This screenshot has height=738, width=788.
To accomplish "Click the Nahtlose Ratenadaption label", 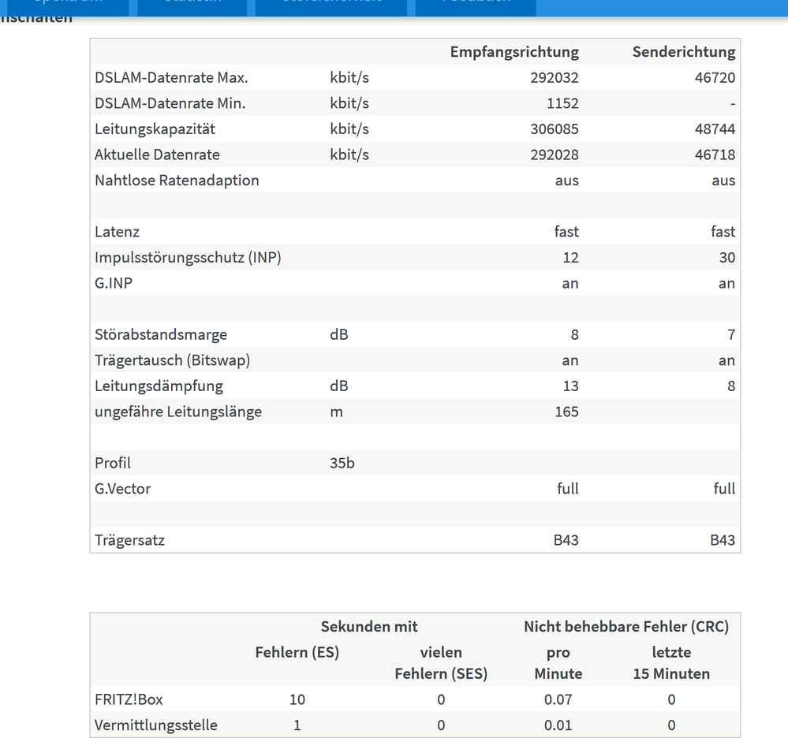I will click(x=176, y=180).
